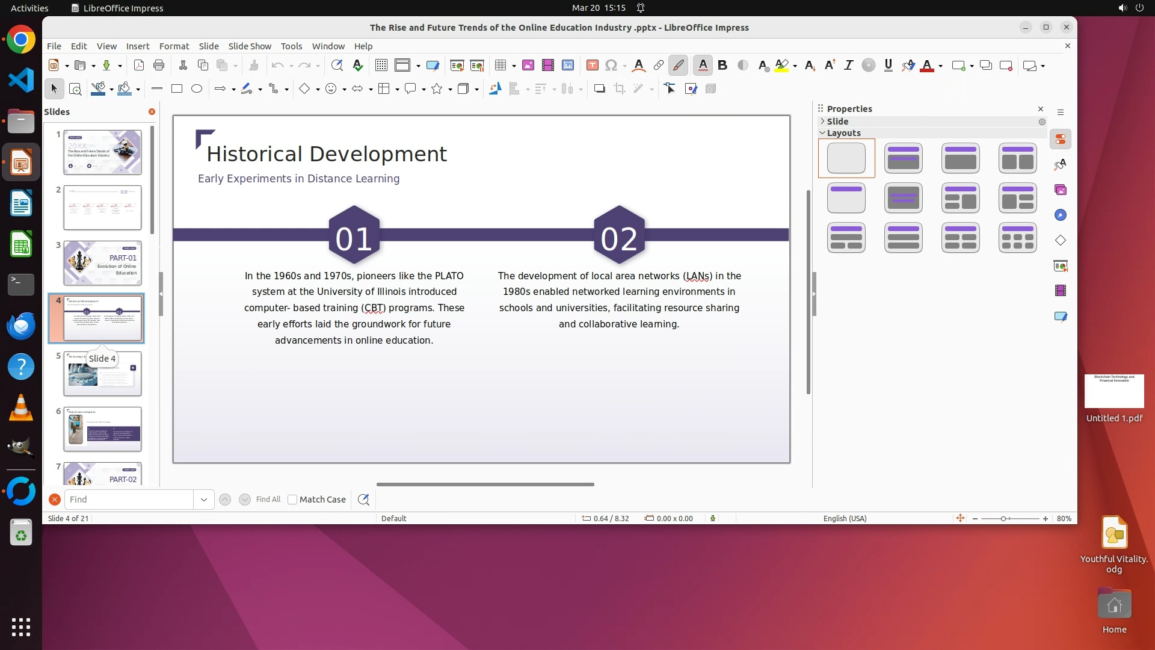Click the Insert Special Character omega icon

point(611,66)
